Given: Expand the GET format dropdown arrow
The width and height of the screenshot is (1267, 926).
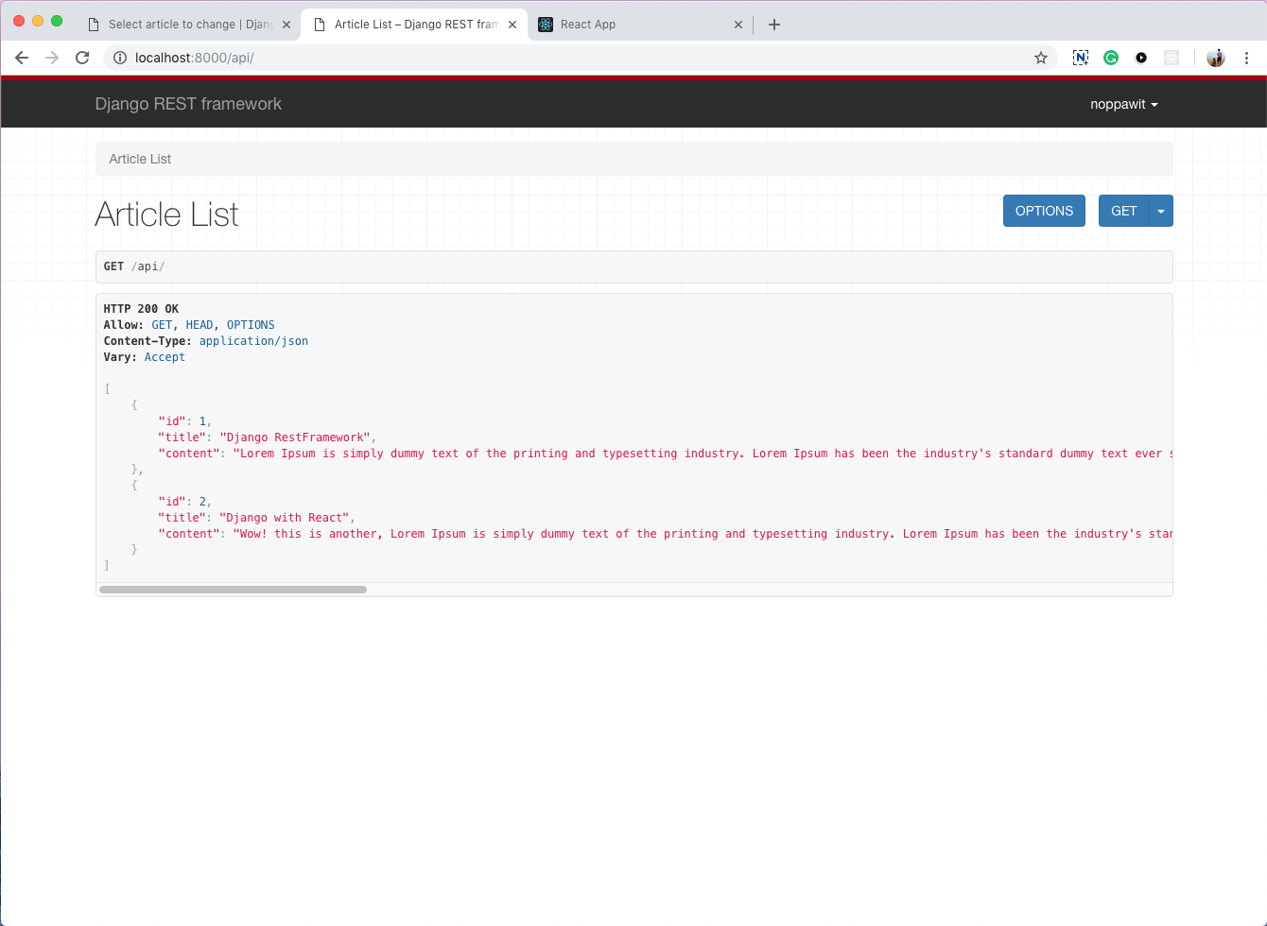Looking at the screenshot, I should [1161, 211].
